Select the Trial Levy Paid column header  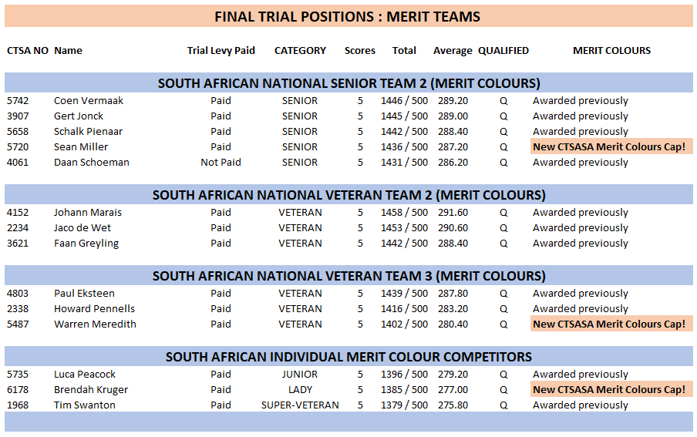(x=221, y=51)
